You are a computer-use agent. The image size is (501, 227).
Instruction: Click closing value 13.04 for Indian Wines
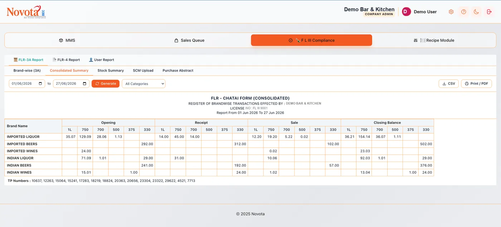(365, 172)
